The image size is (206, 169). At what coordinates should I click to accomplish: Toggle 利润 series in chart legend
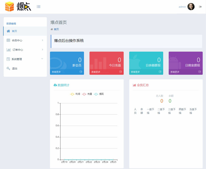point(75,94)
